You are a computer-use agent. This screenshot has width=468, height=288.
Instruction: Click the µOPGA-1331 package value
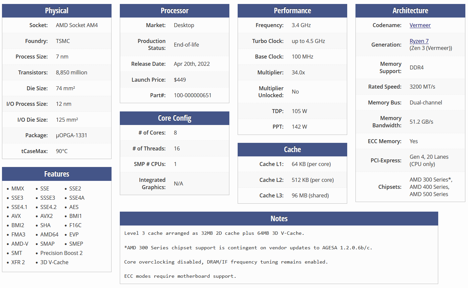click(71, 135)
